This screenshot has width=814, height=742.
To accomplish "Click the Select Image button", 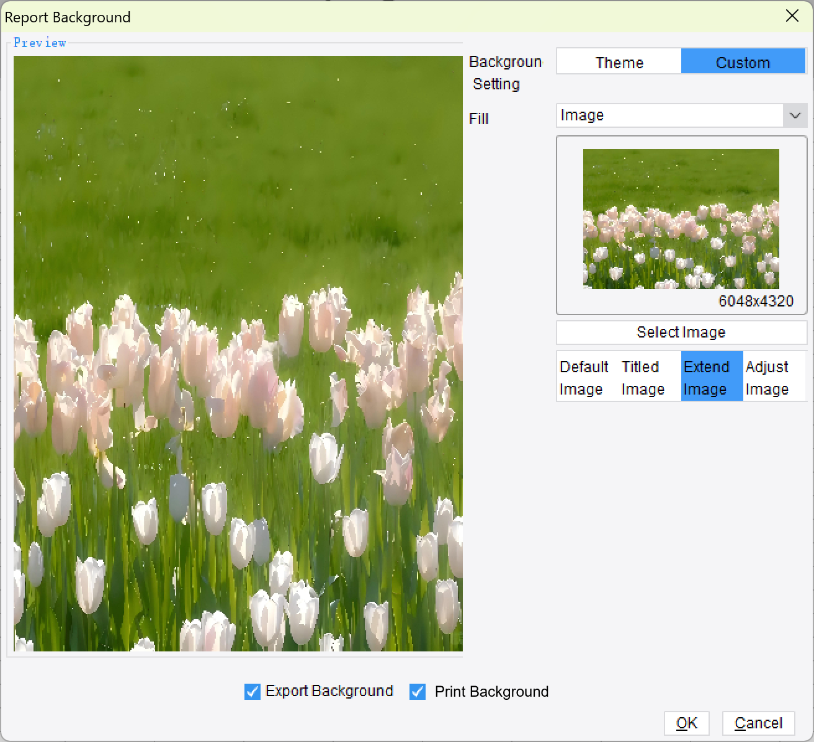I will tap(681, 333).
